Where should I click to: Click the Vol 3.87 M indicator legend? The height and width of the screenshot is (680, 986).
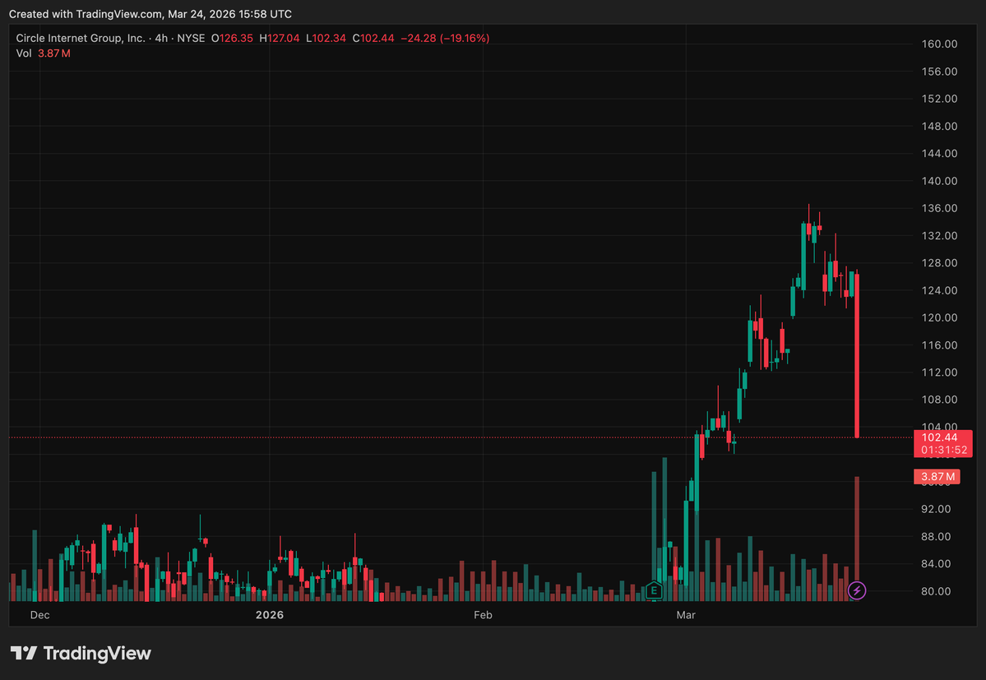point(43,53)
